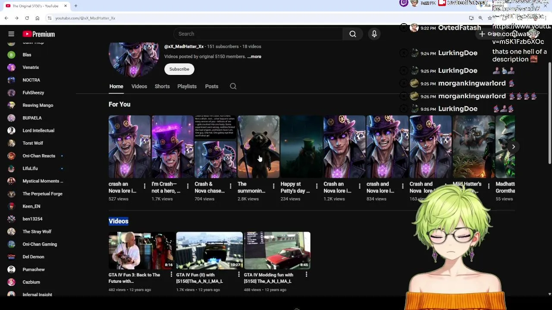Subscribe to the MadHatter channel
This screenshot has height=310, width=552.
coord(179,69)
